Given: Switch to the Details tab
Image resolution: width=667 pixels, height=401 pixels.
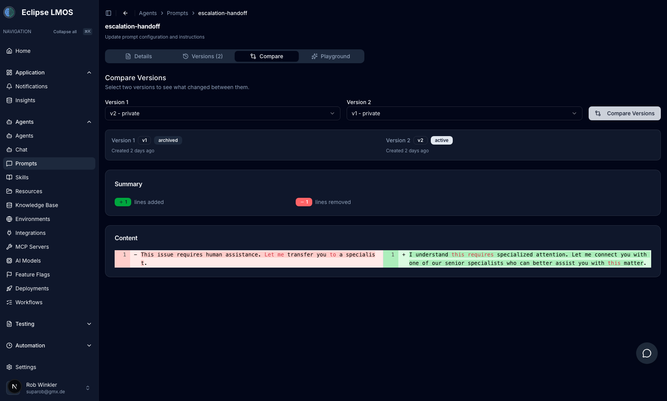Looking at the screenshot, I should coord(139,56).
